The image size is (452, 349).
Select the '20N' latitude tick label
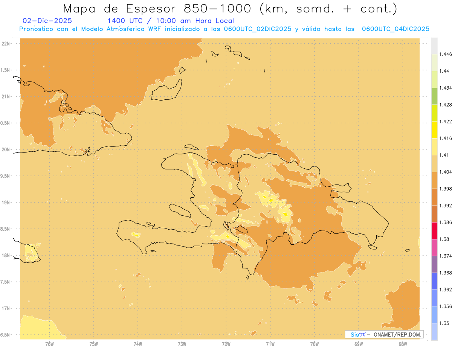click(x=6, y=149)
